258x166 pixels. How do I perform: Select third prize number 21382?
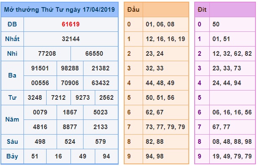click(x=101, y=68)
